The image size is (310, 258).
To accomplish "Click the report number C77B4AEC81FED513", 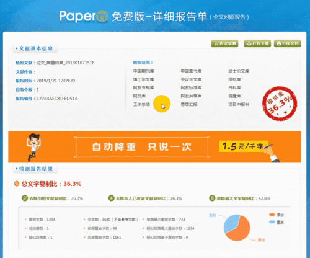I will (56, 99).
